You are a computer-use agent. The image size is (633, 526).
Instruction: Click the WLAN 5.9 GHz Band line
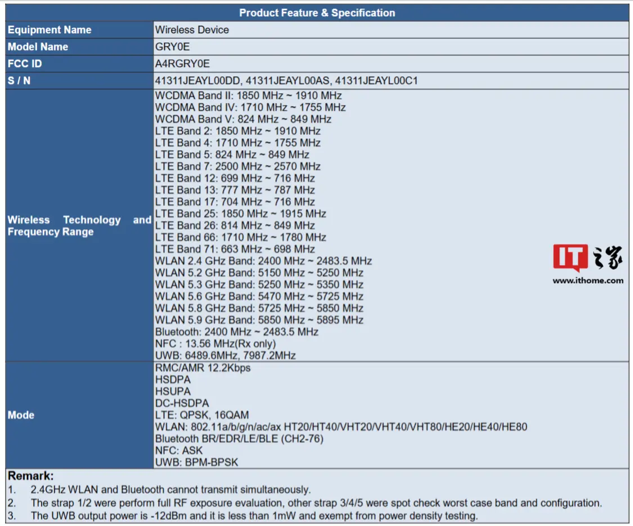pos(259,320)
